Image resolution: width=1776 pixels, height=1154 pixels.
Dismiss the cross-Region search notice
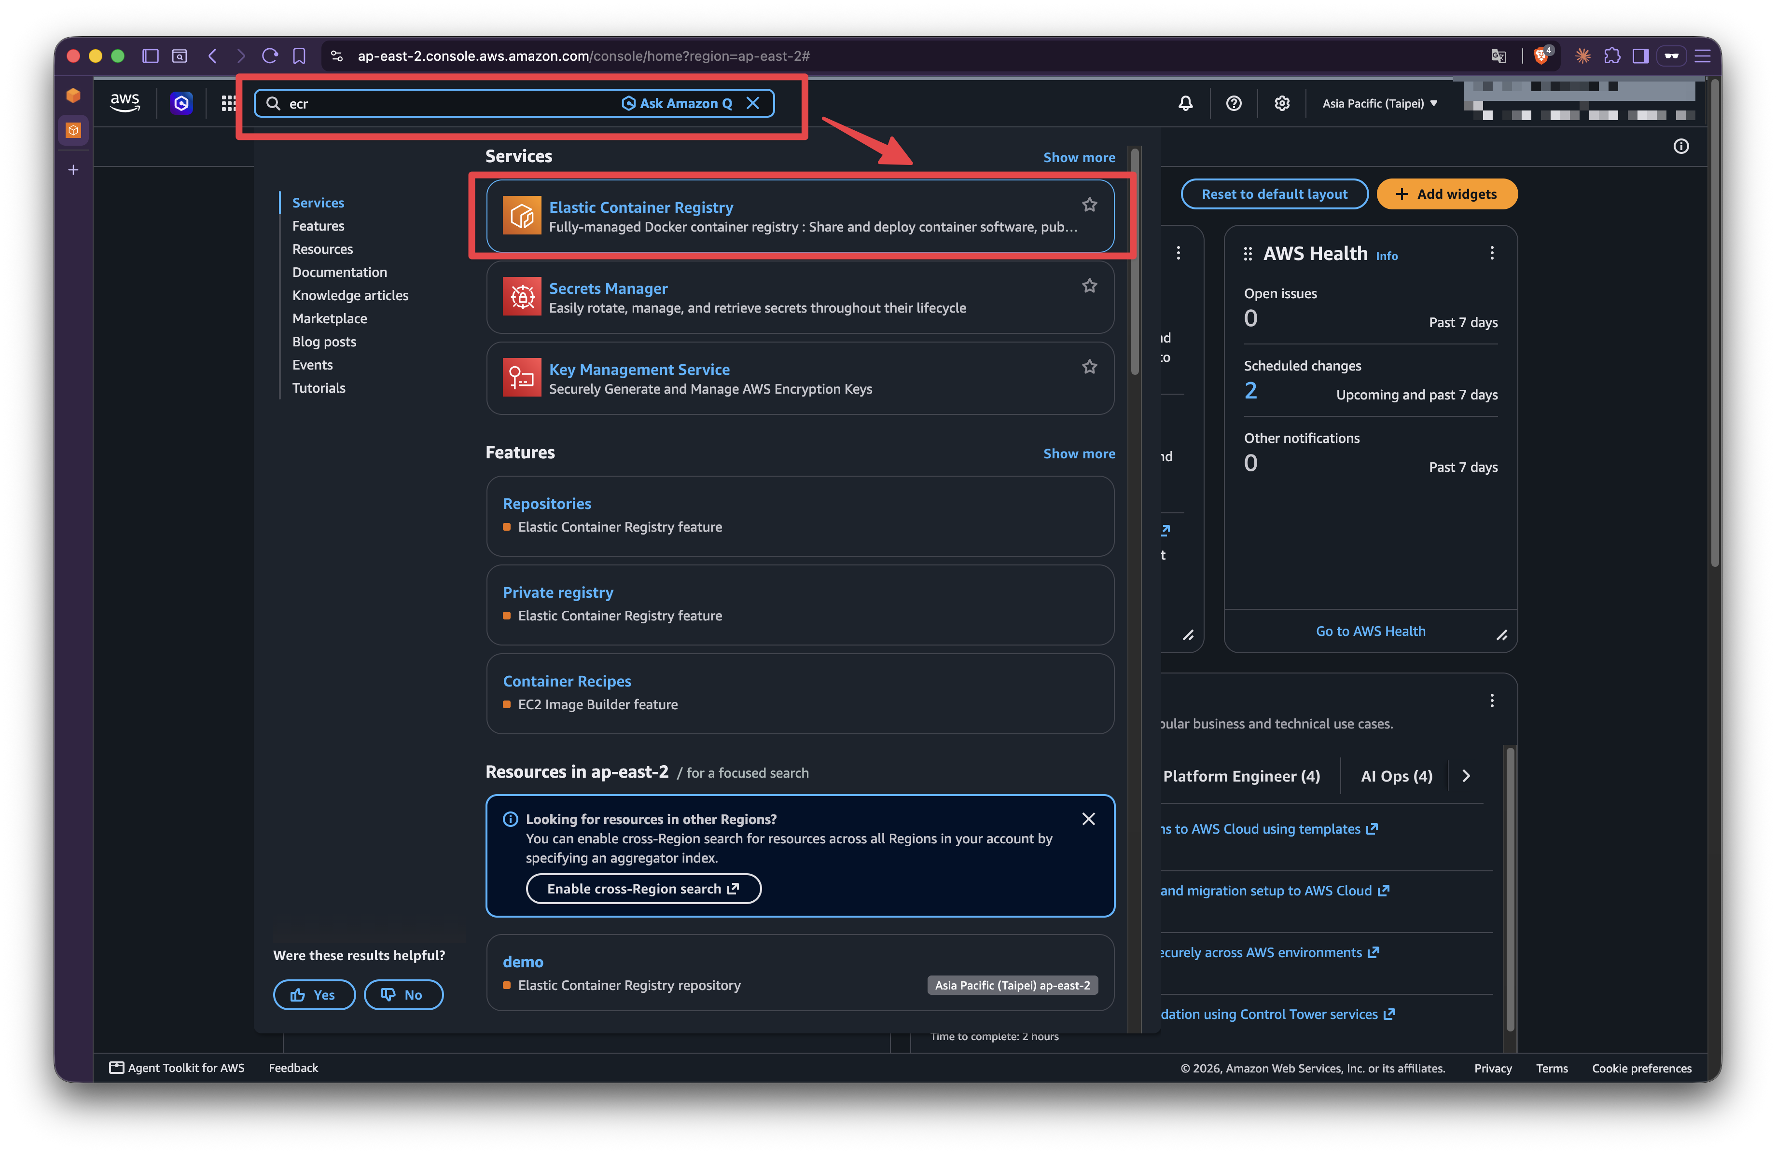tap(1089, 819)
